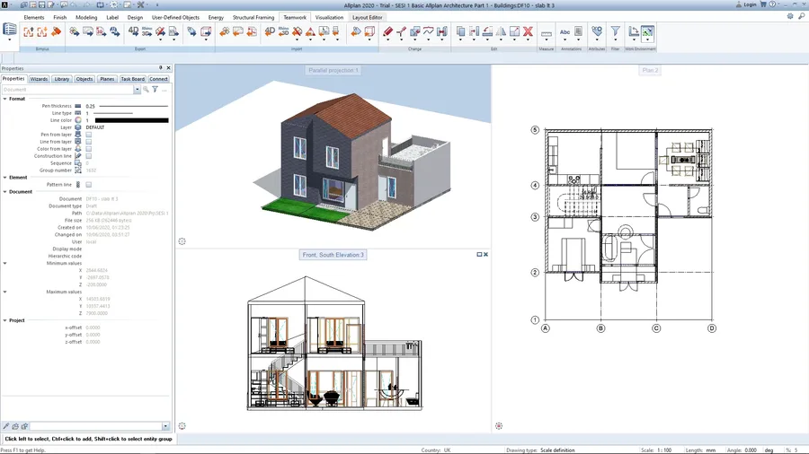Click the orange paint Bimplus icon
Screen dimensions: 809x454
point(56,32)
